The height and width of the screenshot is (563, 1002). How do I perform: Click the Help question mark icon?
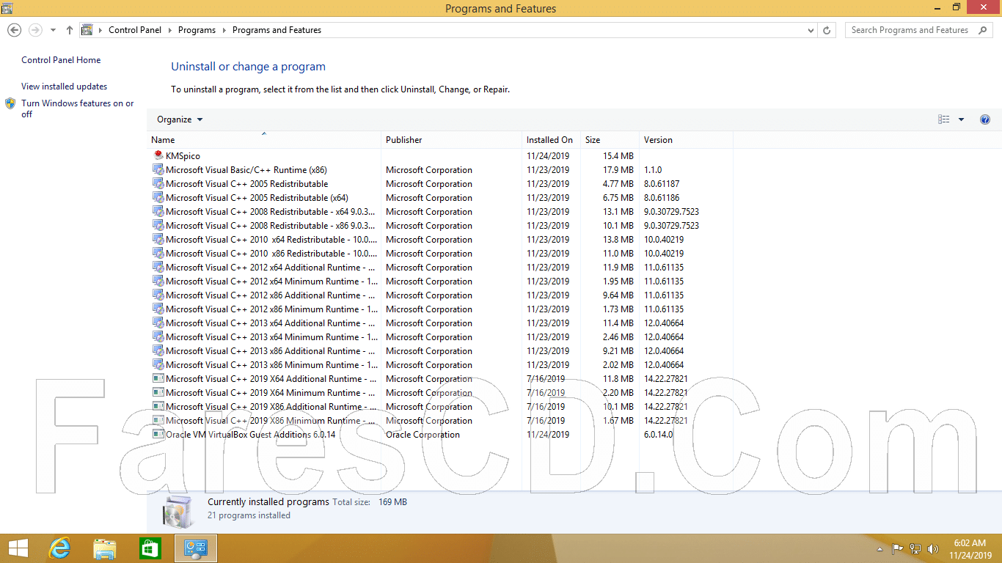985,119
